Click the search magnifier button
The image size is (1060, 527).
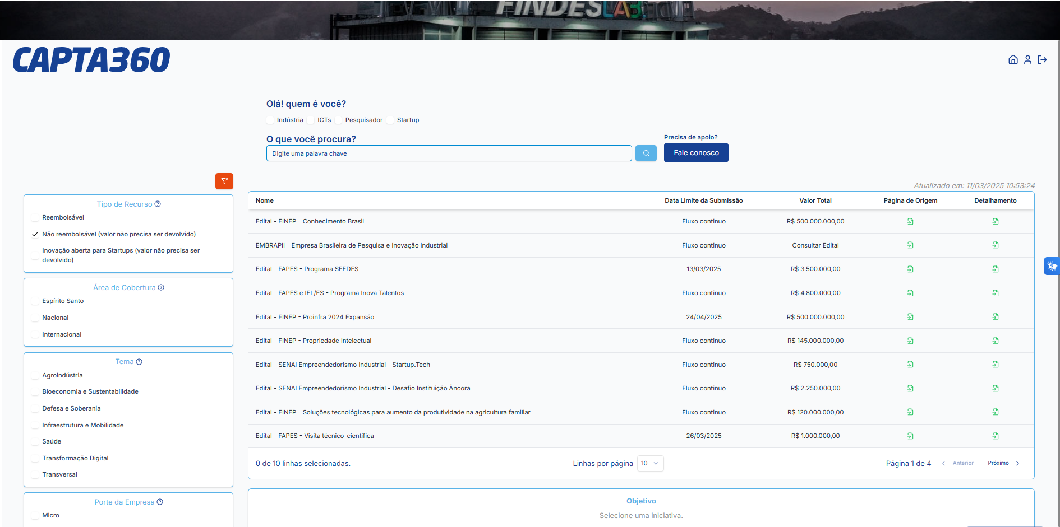click(x=646, y=153)
